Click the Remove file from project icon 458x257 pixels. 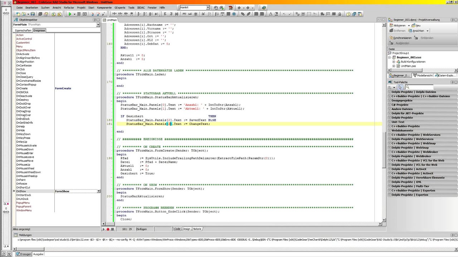pyautogui.click(x=59, y=14)
